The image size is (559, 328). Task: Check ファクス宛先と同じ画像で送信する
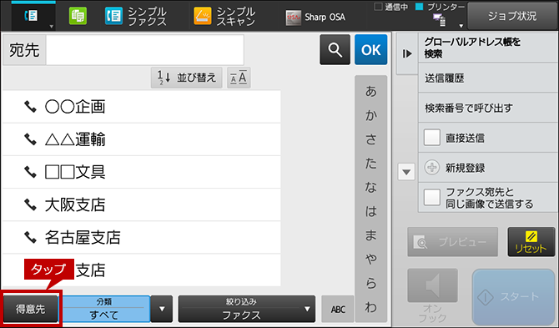tap(431, 198)
